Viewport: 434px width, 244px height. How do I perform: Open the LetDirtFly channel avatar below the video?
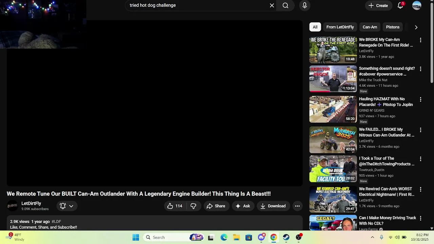tap(12, 206)
